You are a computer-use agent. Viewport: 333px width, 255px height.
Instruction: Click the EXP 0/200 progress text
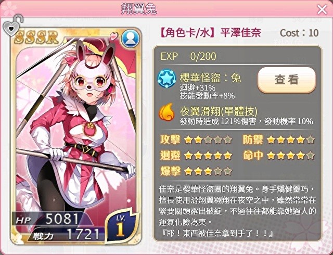pos(188,56)
